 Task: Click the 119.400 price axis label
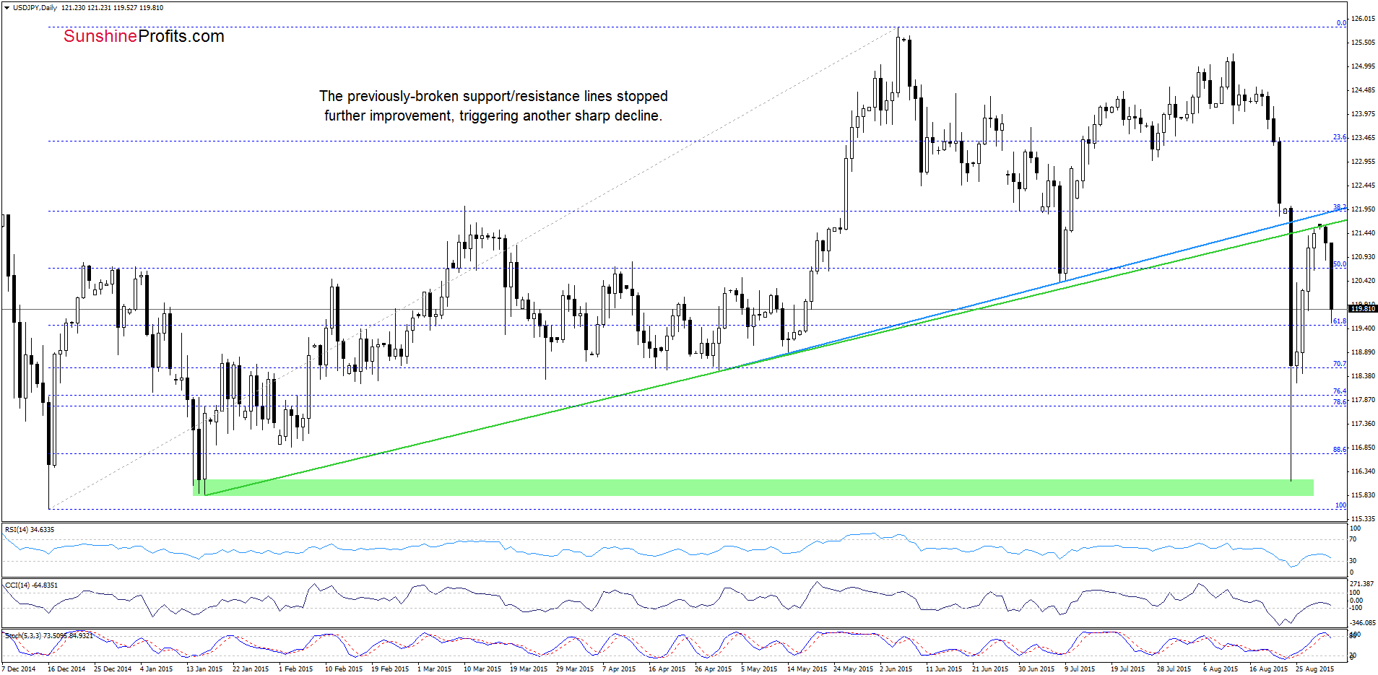pyautogui.click(x=1362, y=328)
